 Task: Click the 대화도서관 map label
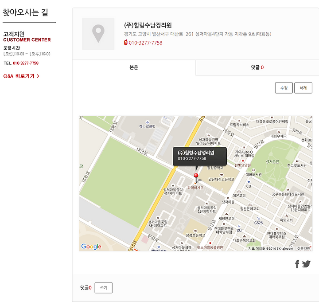tap(253, 174)
